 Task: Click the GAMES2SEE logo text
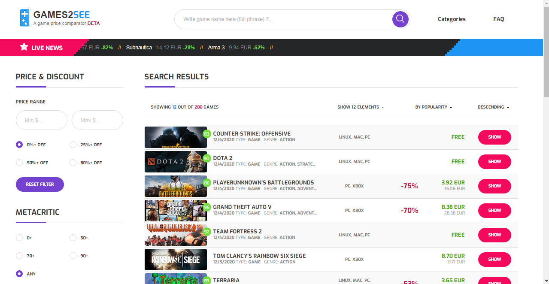tap(61, 15)
